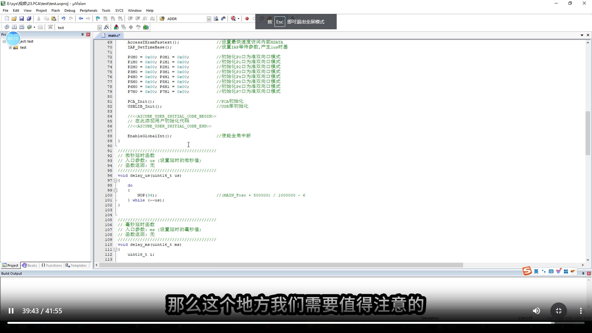592x333 pixels.
Task: Insert breakpoint with red dot icon
Action: pos(247,18)
